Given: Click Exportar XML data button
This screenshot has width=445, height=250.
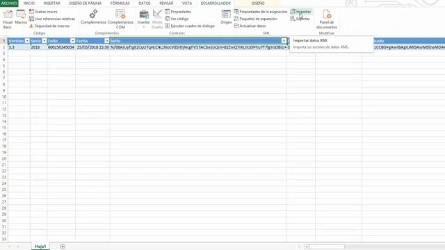Looking at the screenshot, I should tap(300, 19).
